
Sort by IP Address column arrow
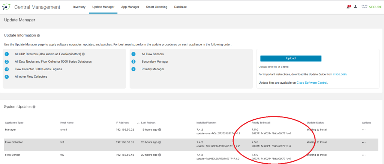coord(138,123)
